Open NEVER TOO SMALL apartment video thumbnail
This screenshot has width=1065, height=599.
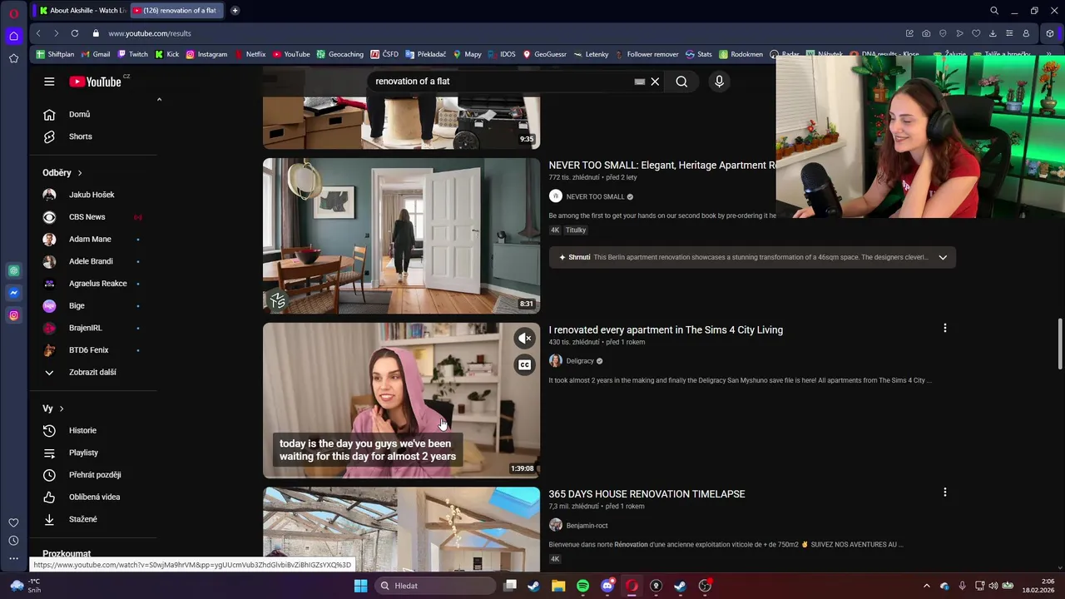tap(401, 235)
